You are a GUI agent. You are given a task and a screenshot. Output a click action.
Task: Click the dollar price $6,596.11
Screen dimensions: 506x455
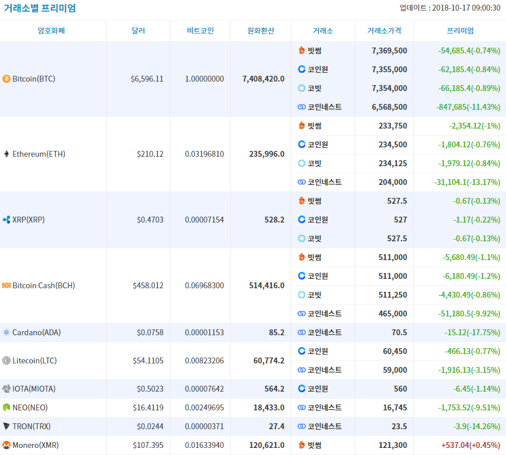click(x=147, y=79)
